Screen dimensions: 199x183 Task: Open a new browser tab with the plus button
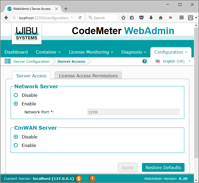[x=66, y=9]
